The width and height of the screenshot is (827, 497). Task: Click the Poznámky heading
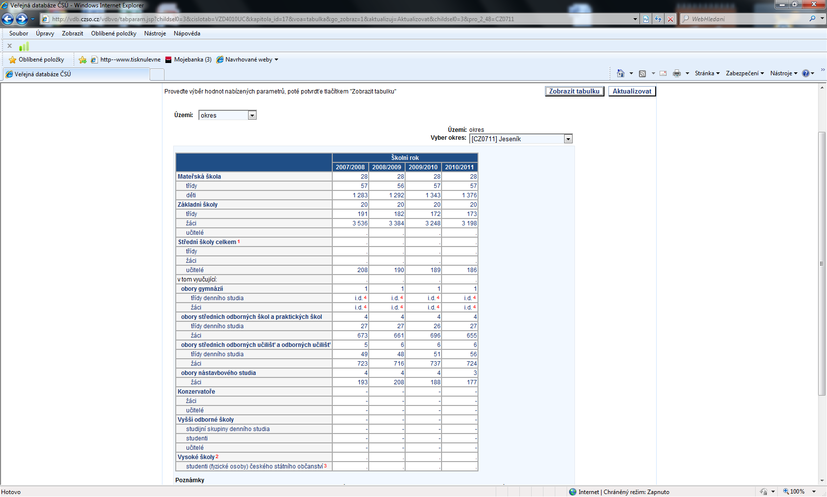(x=190, y=480)
